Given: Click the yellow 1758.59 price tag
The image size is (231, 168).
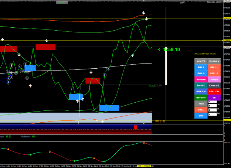Looking at the screenshot, I should 227,41.
